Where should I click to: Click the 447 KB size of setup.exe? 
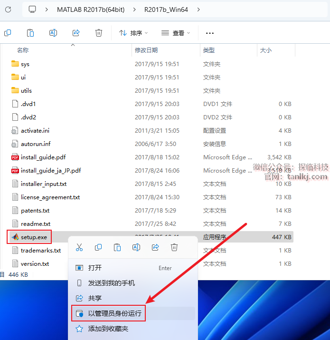pos(282,237)
